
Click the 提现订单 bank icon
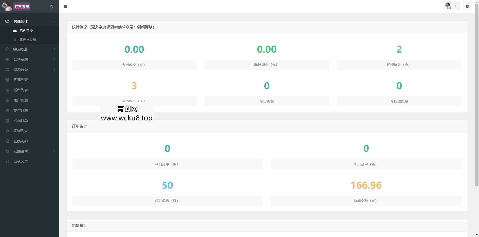[x=7, y=121]
